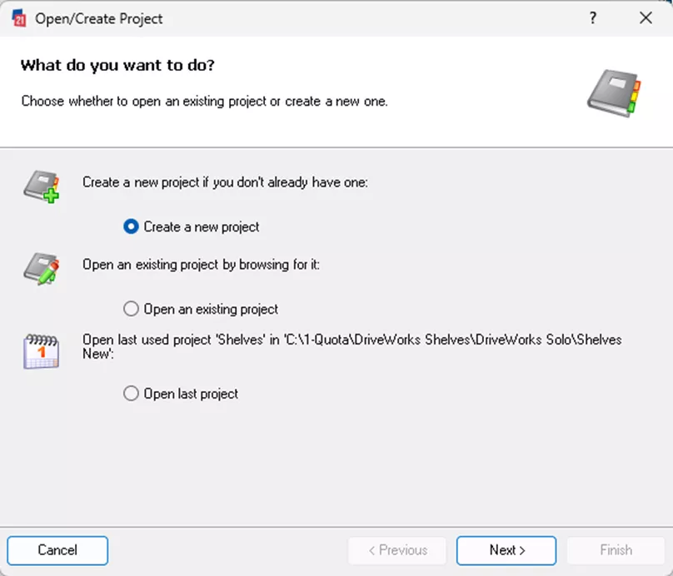
Task: Click the last used project Shelves path text
Action: 352,346
